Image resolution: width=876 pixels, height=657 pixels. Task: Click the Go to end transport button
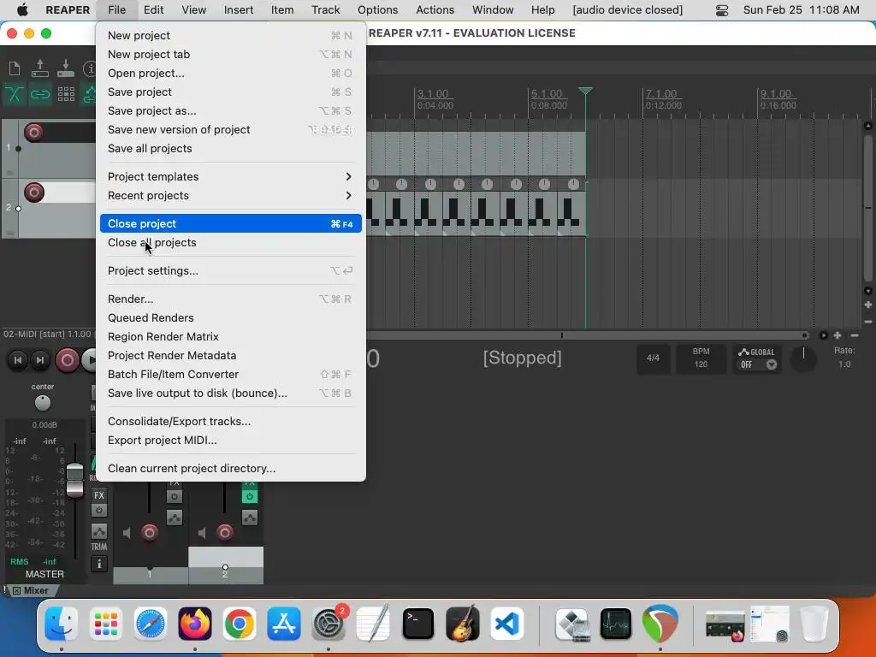40,360
